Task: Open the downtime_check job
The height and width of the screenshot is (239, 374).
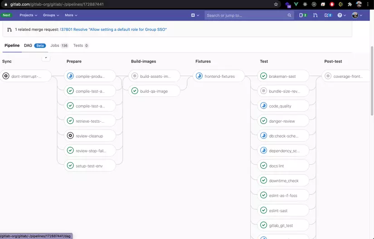Action: pyautogui.click(x=283, y=181)
